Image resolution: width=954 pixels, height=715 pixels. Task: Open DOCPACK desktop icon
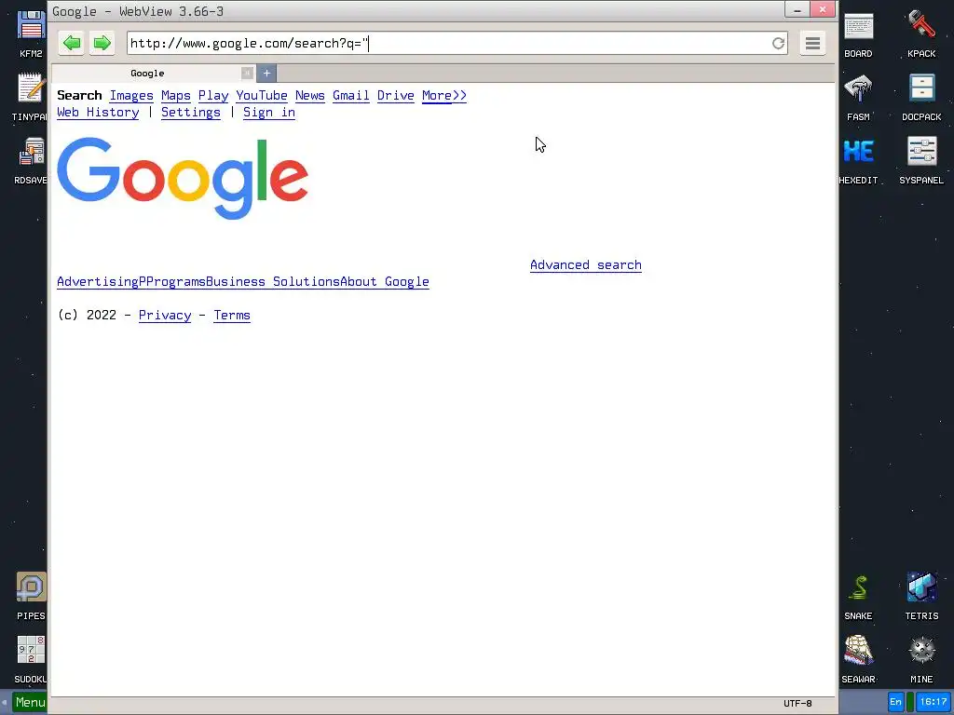[x=921, y=97]
